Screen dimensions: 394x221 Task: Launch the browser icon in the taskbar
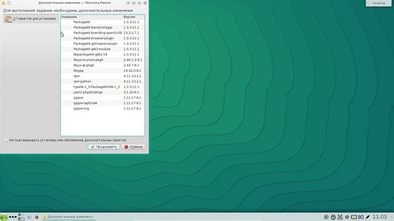coord(37,217)
